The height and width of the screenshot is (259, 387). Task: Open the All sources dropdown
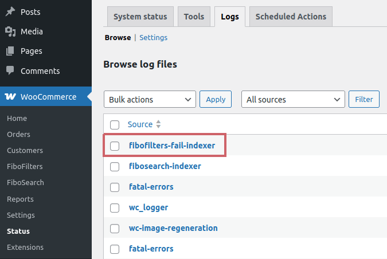293,99
